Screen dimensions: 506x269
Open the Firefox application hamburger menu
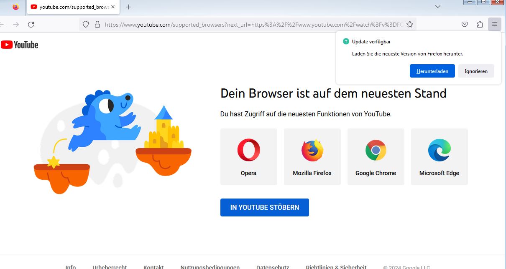point(495,25)
